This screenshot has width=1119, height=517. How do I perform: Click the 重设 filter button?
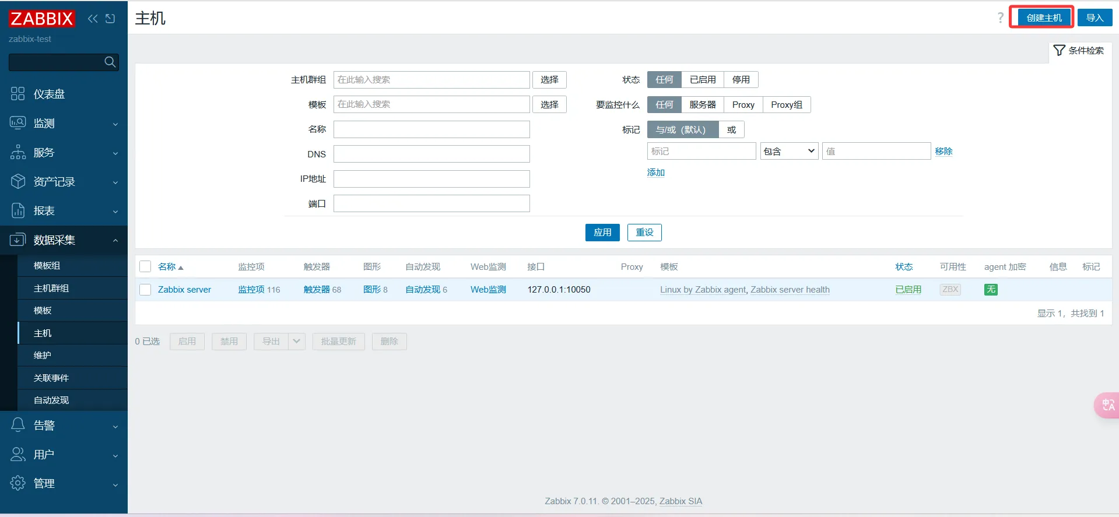point(644,232)
